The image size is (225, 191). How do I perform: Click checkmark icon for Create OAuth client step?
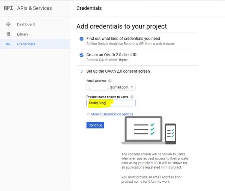[81, 55]
